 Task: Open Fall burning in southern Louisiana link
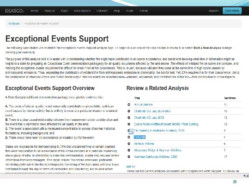(x=159, y=131)
